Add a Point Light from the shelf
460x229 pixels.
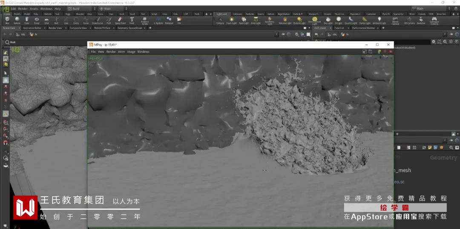click(231, 20)
